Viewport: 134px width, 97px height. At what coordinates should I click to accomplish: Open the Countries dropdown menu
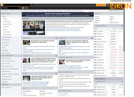(20, 11)
